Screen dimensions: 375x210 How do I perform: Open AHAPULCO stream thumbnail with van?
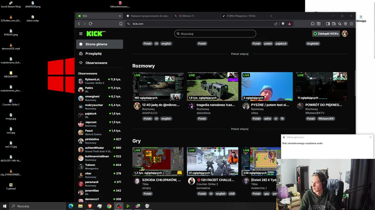point(158,86)
